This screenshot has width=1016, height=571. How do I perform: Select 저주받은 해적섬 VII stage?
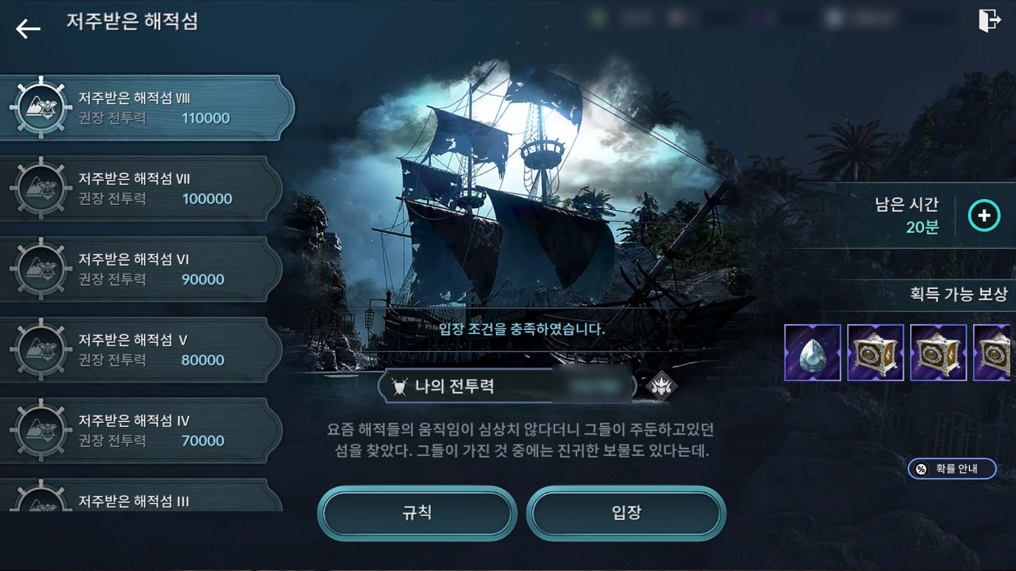coord(141,189)
